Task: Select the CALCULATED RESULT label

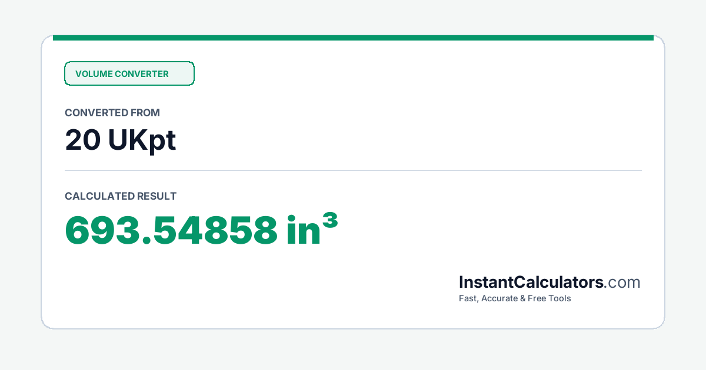Action: coord(121,196)
